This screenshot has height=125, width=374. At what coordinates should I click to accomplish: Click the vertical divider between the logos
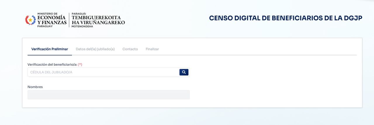[x=69, y=20]
